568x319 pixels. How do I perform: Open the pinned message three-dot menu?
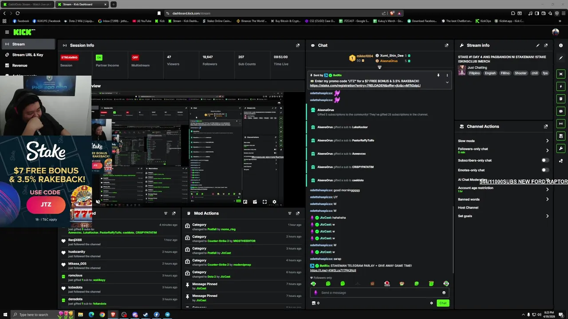[x=447, y=75]
